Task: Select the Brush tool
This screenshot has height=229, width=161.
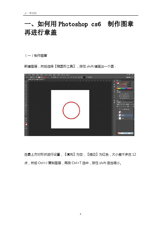Action: pyautogui.click(x=26, y=96)
